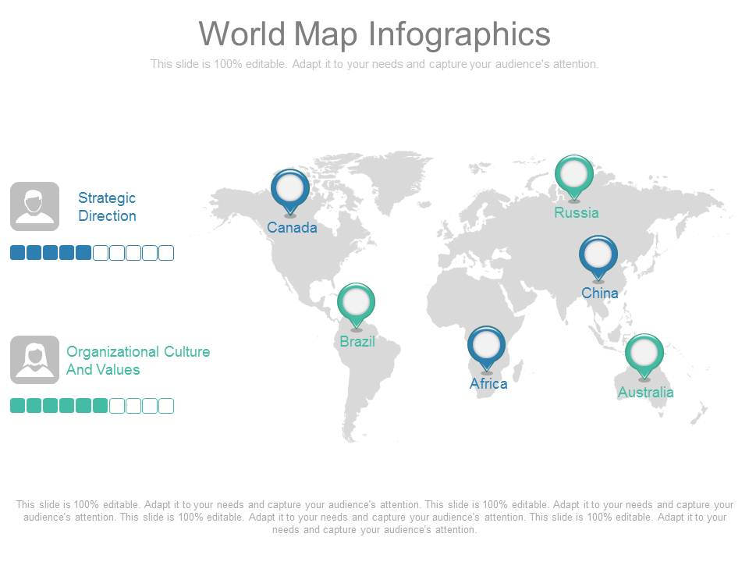Screen dimensions: 749x562
Task: Click the Strategic Direction progress bar
Action: pyautogui.click(x=92, y=253)
